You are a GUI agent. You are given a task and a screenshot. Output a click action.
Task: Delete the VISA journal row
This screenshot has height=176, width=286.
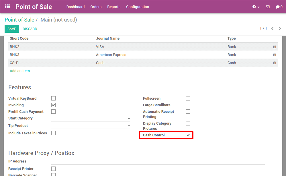click(x=275, y=47)
